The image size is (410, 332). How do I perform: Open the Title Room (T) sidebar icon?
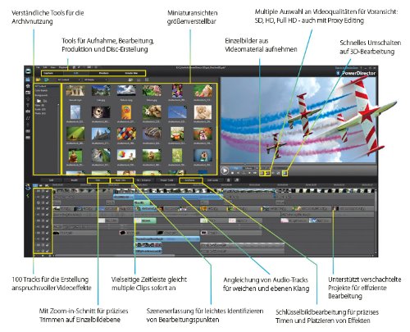(28, 105)
